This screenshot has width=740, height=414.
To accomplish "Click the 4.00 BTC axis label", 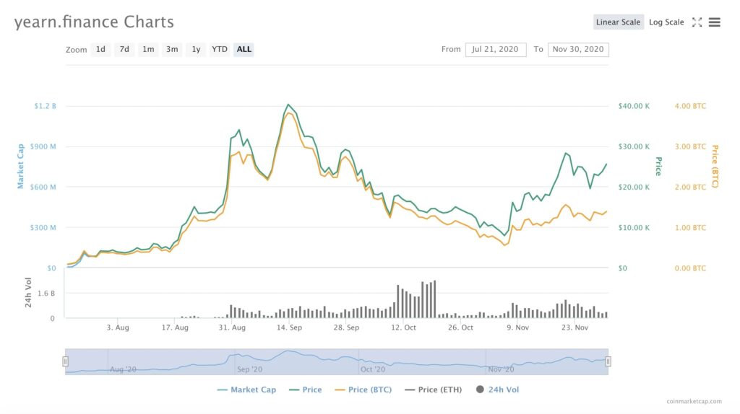I will click(x=690, y=106).
